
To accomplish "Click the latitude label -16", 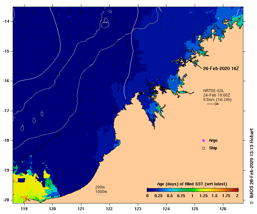I will [6, 81].
